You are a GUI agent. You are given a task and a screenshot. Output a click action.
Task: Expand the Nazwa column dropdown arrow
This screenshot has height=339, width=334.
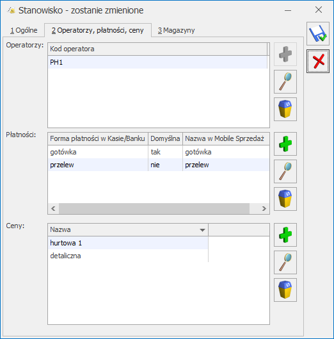(202, 230)
